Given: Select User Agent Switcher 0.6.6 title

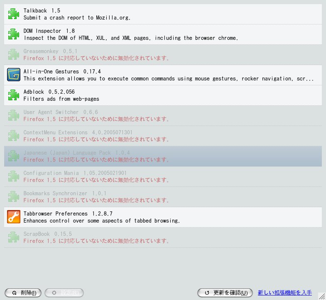Looking at the screenshot, I should pyautogui.click(x=61, y=112).
